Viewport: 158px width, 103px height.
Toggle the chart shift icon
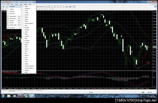(x=63, y=7)
